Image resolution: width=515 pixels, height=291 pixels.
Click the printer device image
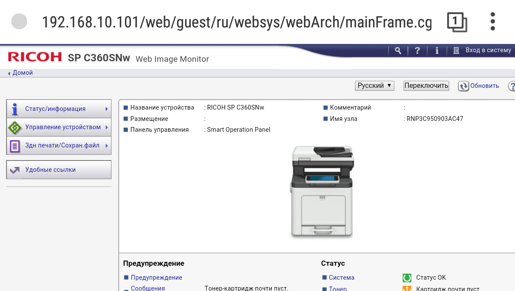322,191
